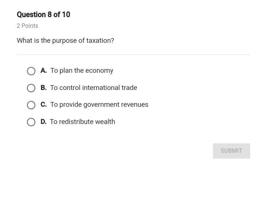This screenshot has height=215, width=263.
Task: Click the bold letter label 'A.'
Action: click(x=43, y=71)
